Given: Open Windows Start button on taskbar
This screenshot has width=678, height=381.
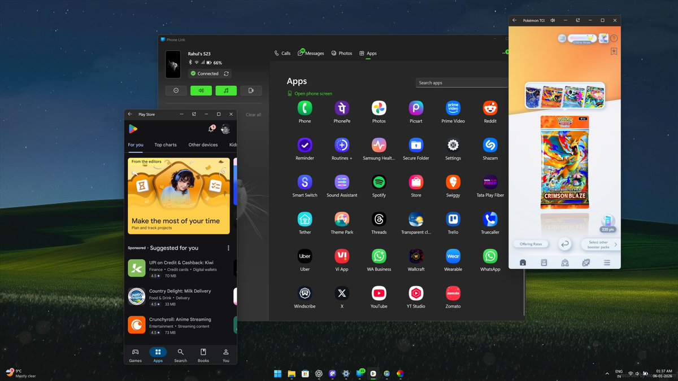Looking at the screenshot, I should coord(277,373).
